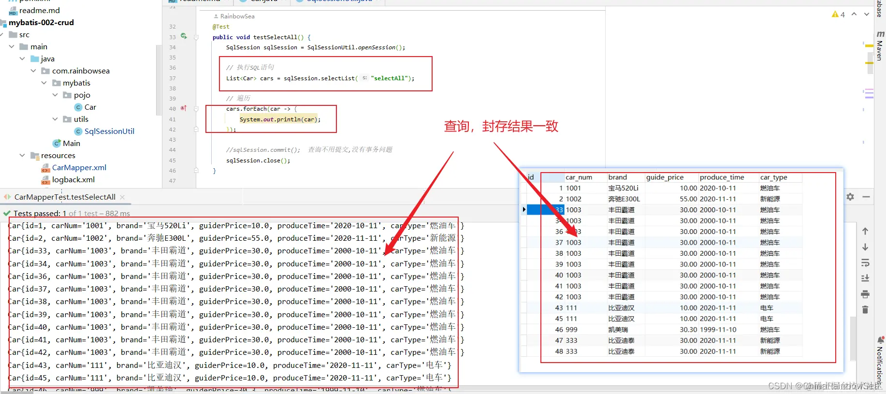
Task: Click the "selectAll" string in code
Action: click(390, 78)
